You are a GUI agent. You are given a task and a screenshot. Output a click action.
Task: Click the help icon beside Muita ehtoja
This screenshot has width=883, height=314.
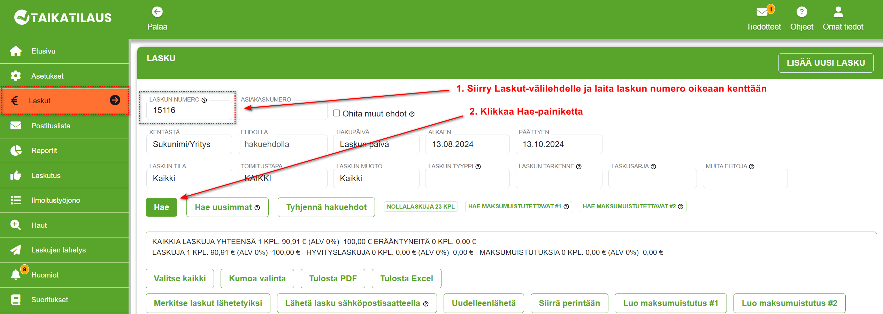(x=752, y=167)
